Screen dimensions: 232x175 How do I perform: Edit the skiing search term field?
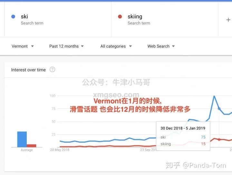[x=165, y=20]
